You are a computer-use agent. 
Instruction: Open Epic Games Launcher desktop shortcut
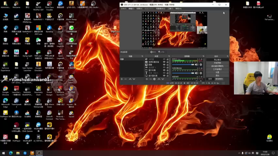click(27, 67)
